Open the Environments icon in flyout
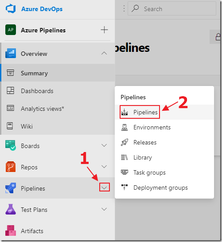The height and width of the screenshot is (242, 222). (125, 127)
